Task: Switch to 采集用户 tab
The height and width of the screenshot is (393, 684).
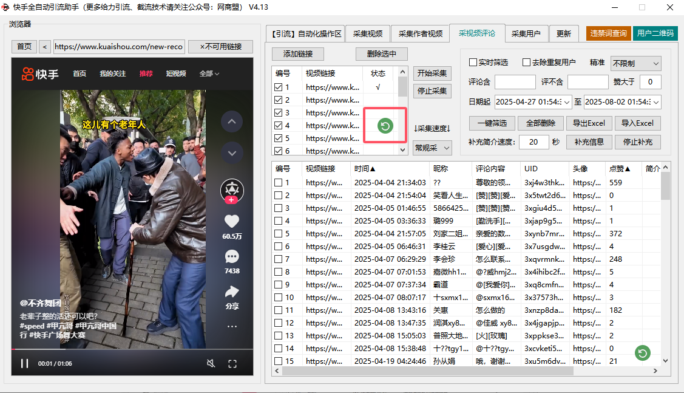Action: 526,33
